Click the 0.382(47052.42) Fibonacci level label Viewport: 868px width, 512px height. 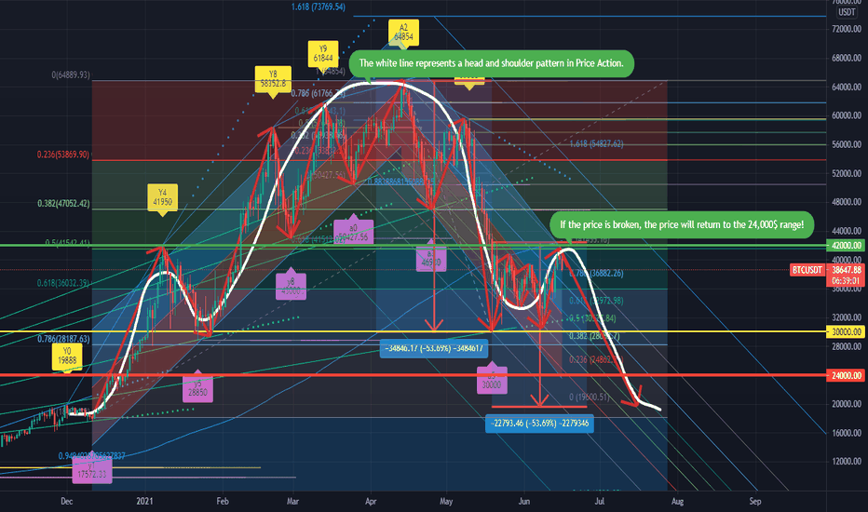coord(63,204)
